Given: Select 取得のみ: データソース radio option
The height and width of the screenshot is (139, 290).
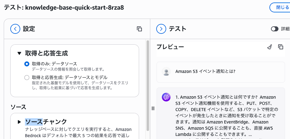Looking at the screenshot, I should coord(27,64).
